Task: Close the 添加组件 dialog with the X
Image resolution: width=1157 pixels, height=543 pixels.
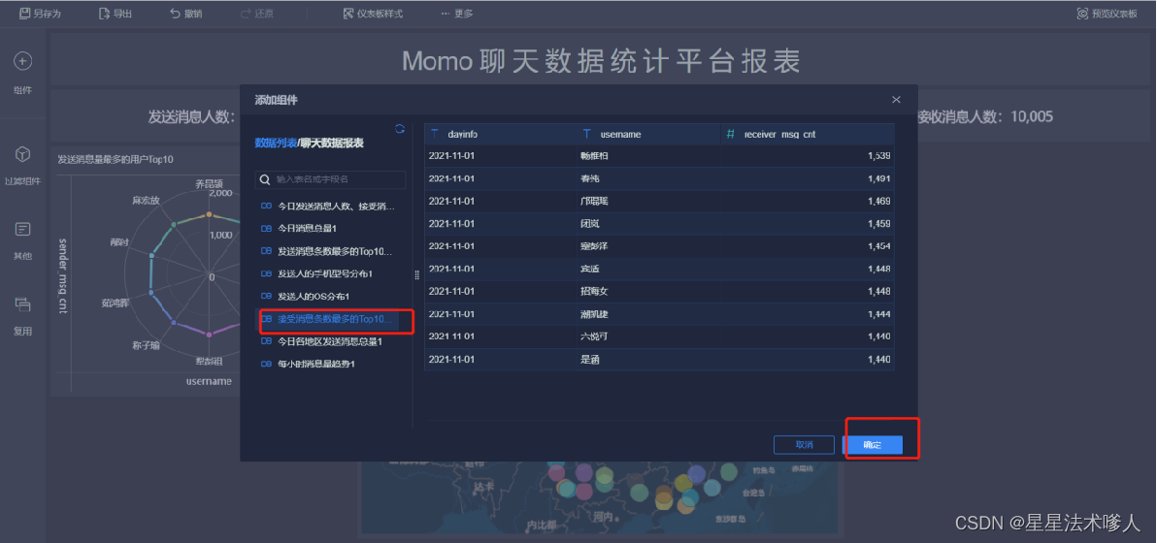Action: pos(896,100)
